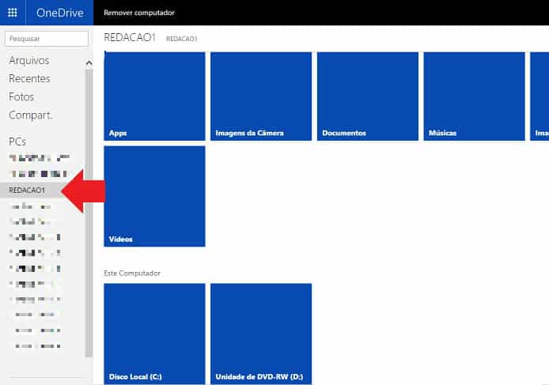549x385 pixels.
Task: Open Compart. in the sidebar
Action: (x=31, y=115)
